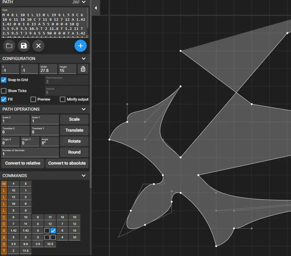Collapse the Path Operations section
291x256 pixels.
click(84, 109)
